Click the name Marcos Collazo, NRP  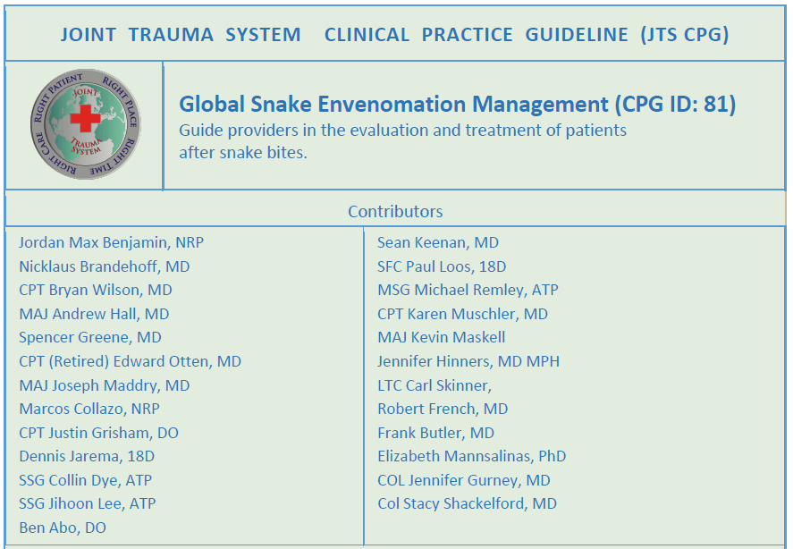click(x=89, y=410)
